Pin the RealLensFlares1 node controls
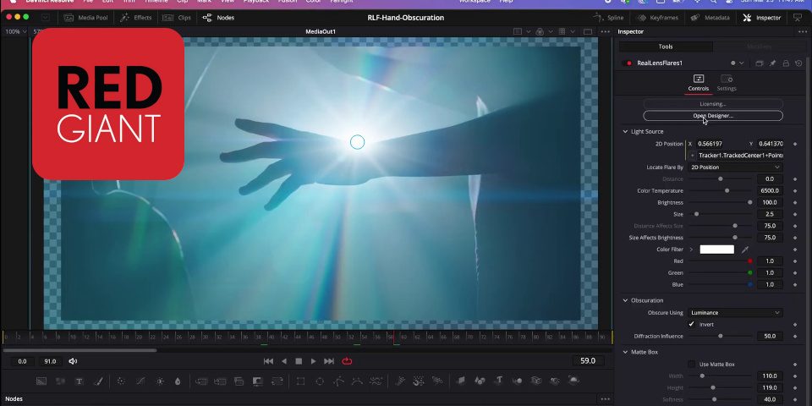 point(772,63)
